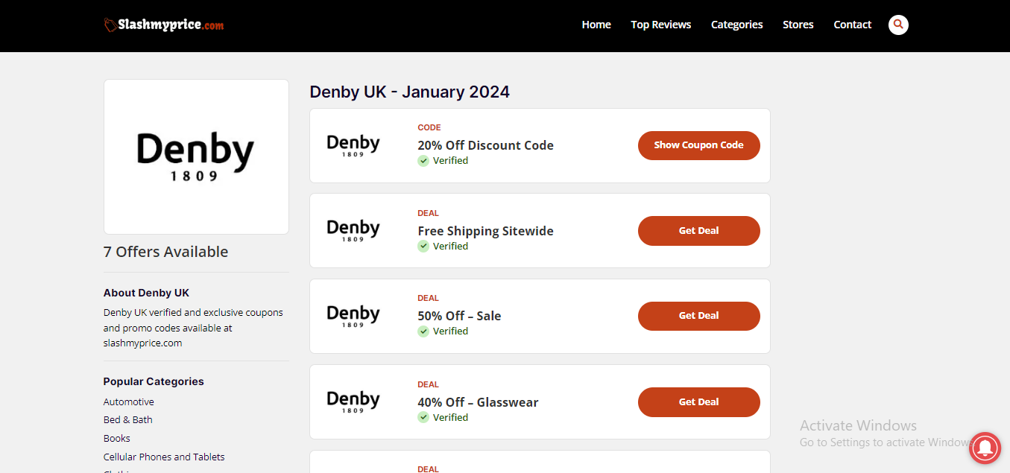Click the Slashmyprice.com logo

click(x=164, y=25)
